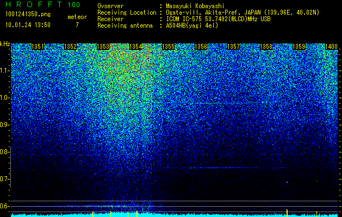Click the A504HB(yagi 4el) antenna text

192,25
